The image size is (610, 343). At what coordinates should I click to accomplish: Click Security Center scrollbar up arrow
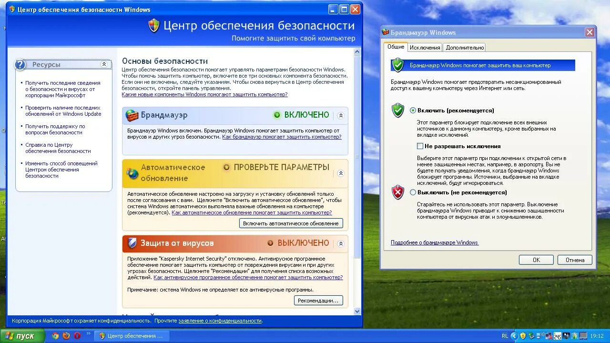[x=357, y=51]
